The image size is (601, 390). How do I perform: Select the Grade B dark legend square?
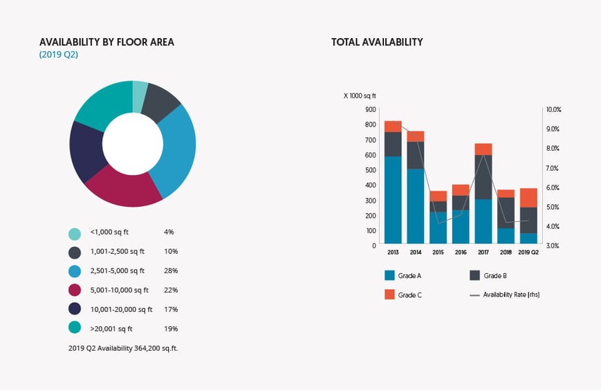tap(475, 275)
